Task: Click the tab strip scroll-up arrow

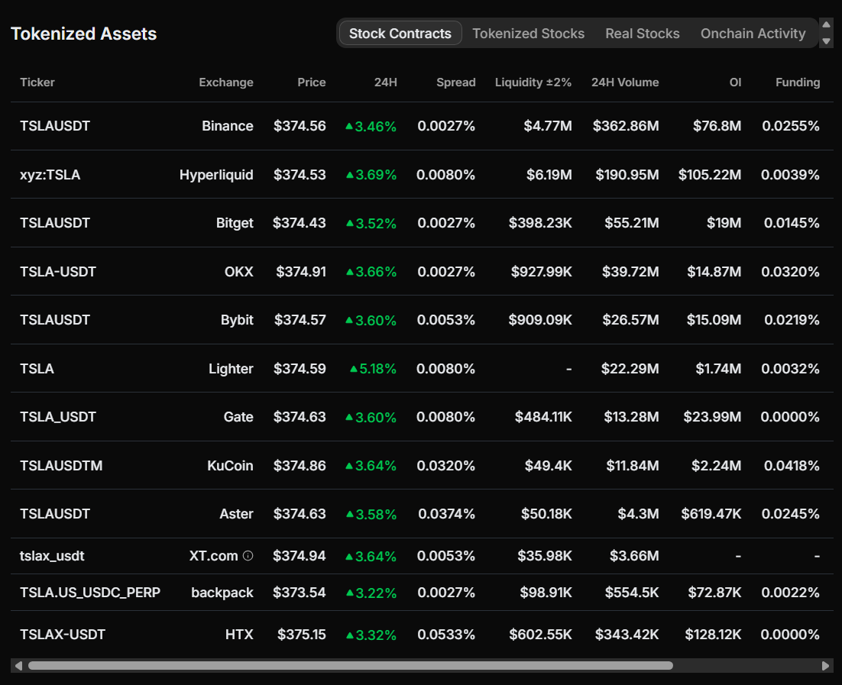Action: tap(827, 24)
